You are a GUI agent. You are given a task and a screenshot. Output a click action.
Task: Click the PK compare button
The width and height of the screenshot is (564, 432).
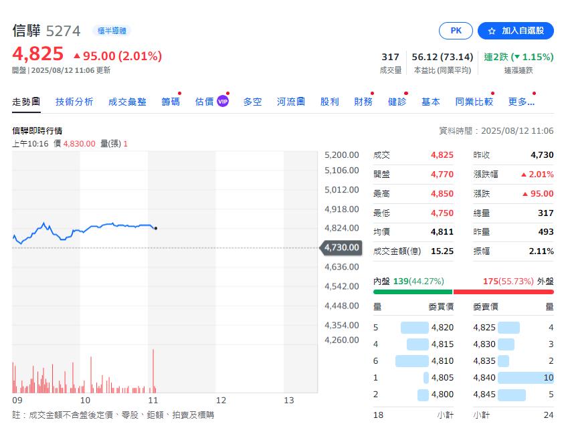(x=456, y=31)
